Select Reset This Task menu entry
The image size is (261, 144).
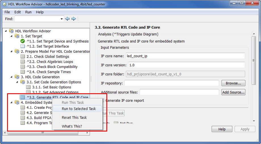pos(74,117)
